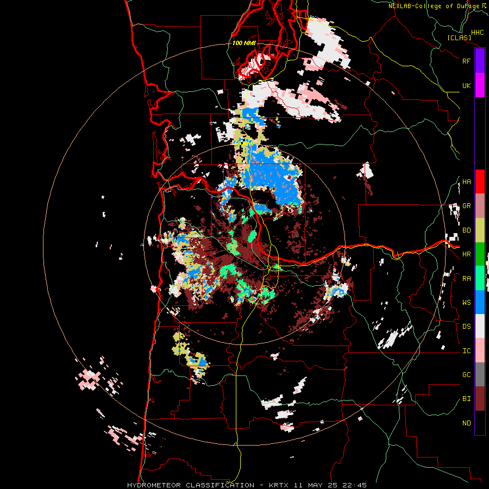Viewport: 489px width, 489px height.
Task: Click the RF legend label
Action: (x=466, y=61)
